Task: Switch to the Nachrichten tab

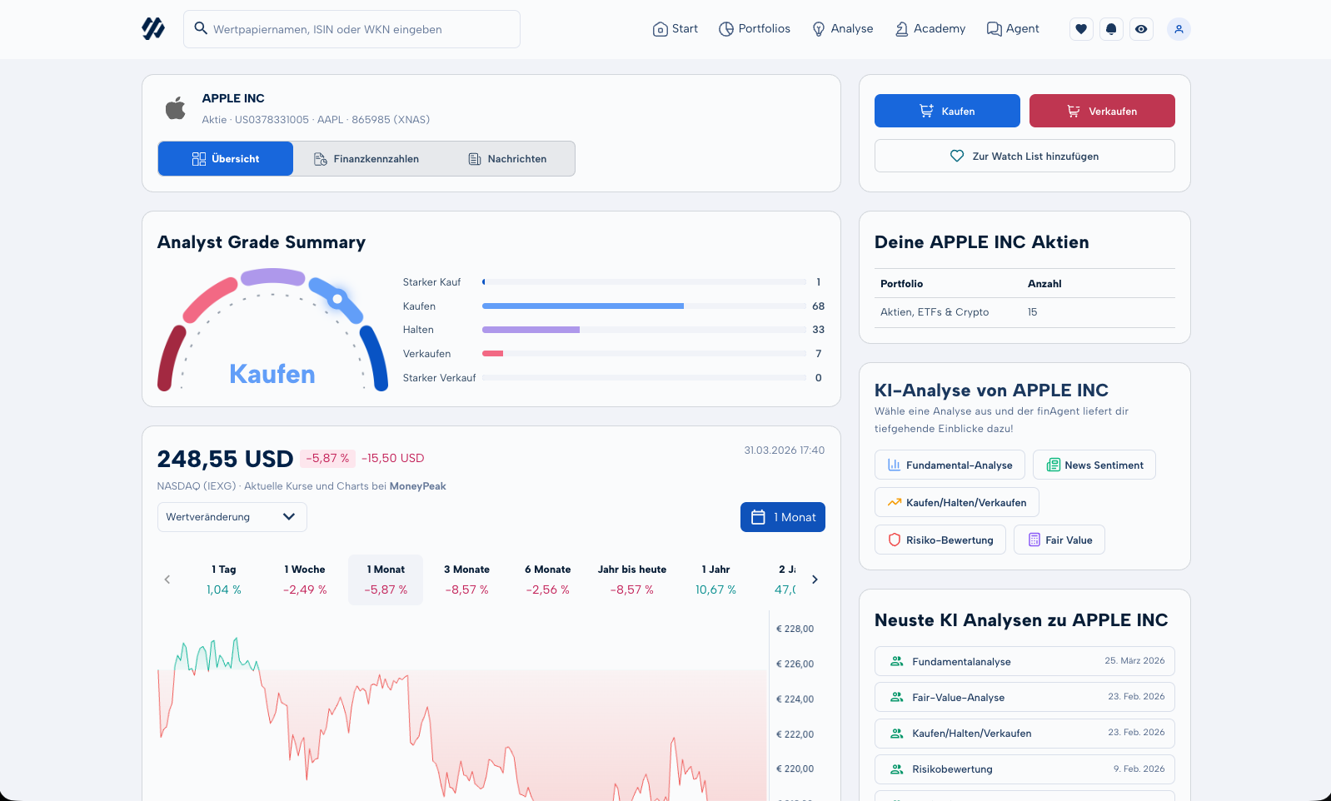Action: click(x=507, y=159)
